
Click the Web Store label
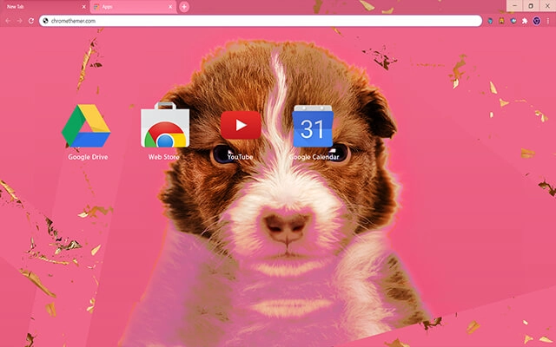point(164,157)
